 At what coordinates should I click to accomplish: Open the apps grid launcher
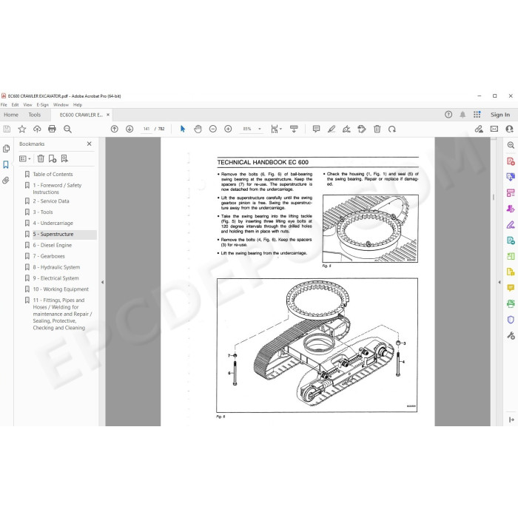click(x=477, y=115)
